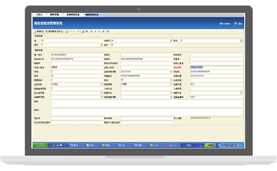
Task: Click the green battery indicator in the taskbar
Action: pyautogui.click(x=210, y=145)
